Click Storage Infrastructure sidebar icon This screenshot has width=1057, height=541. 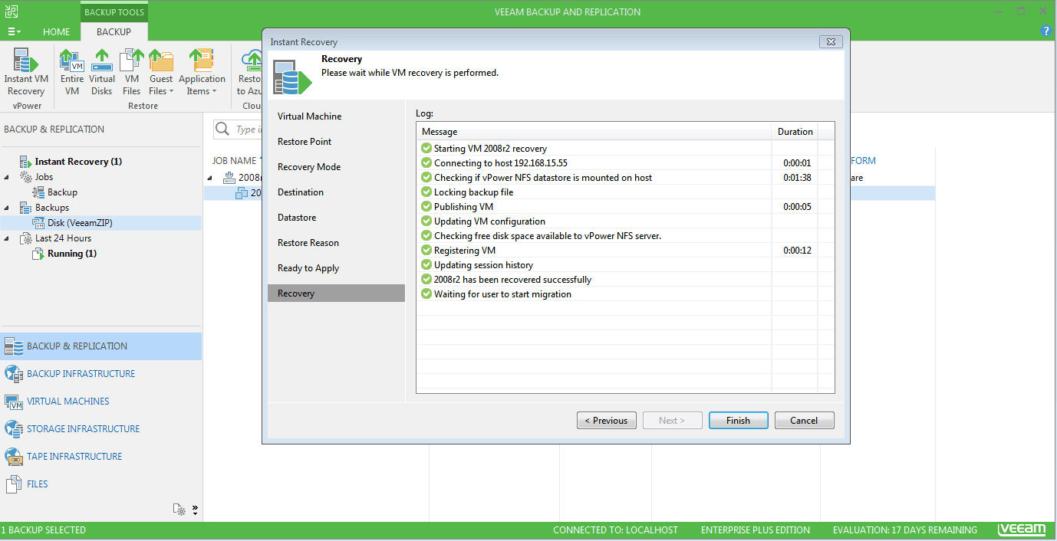tap(14, 429)
